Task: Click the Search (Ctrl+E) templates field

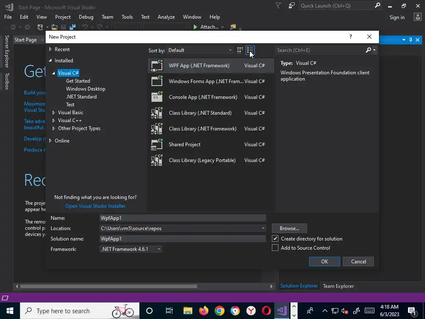Action: tap(320, 50)
